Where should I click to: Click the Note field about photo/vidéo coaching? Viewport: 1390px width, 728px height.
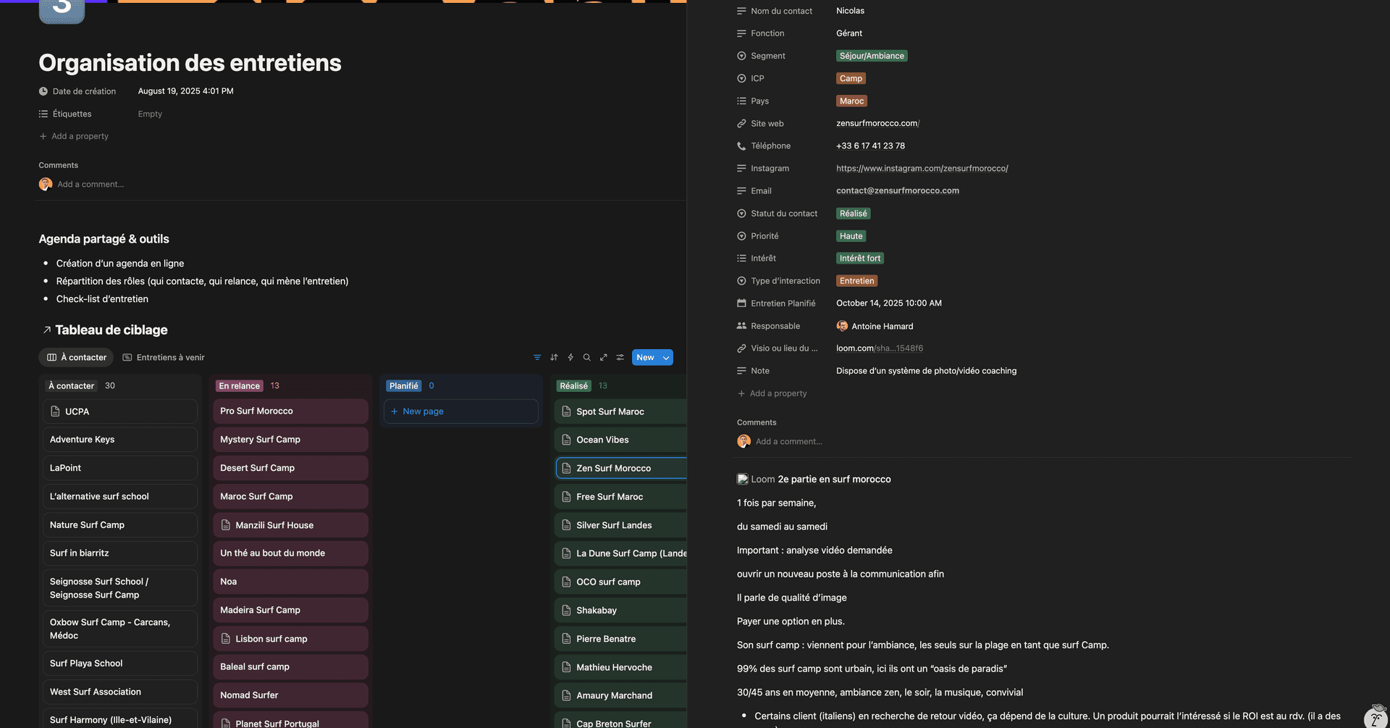[926, 371]
